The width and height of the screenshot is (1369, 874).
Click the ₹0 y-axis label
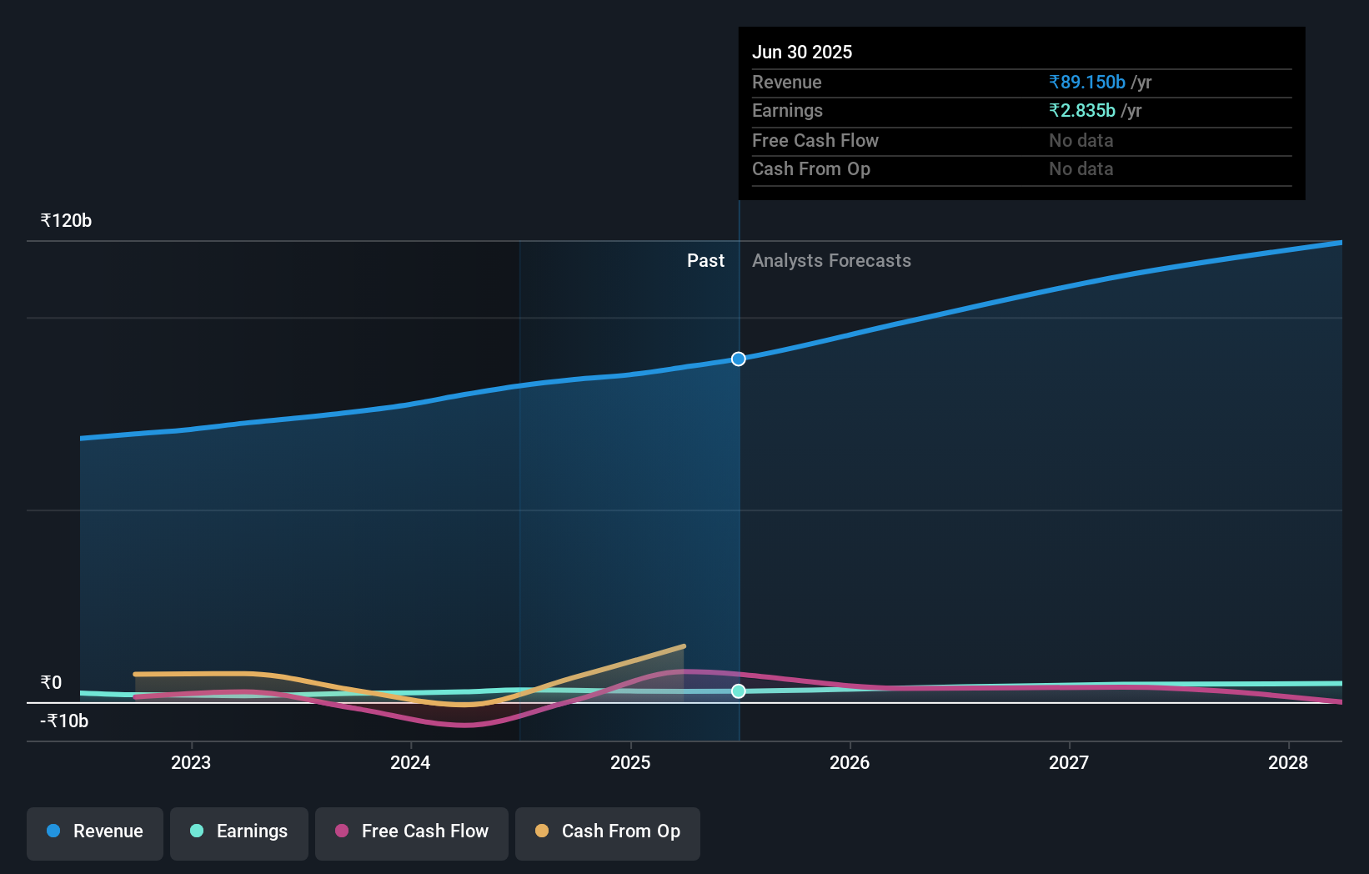point(51,682)
